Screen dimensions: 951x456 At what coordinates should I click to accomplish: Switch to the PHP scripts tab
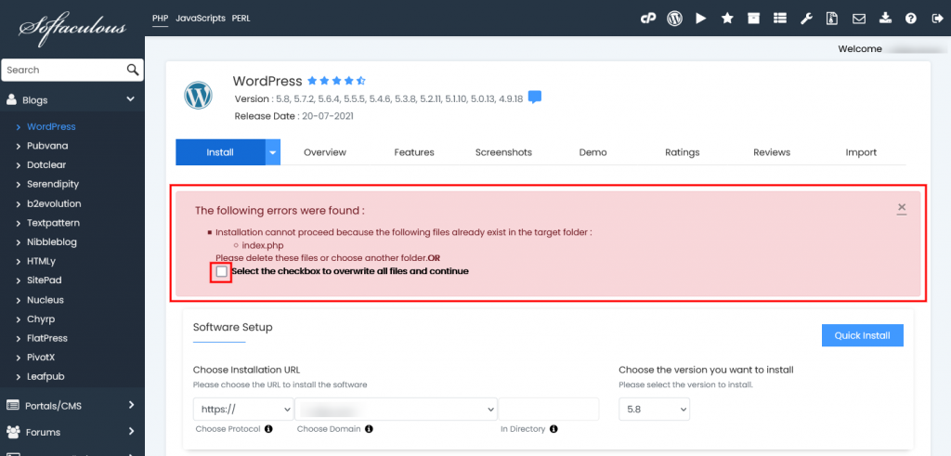point(160,19)
